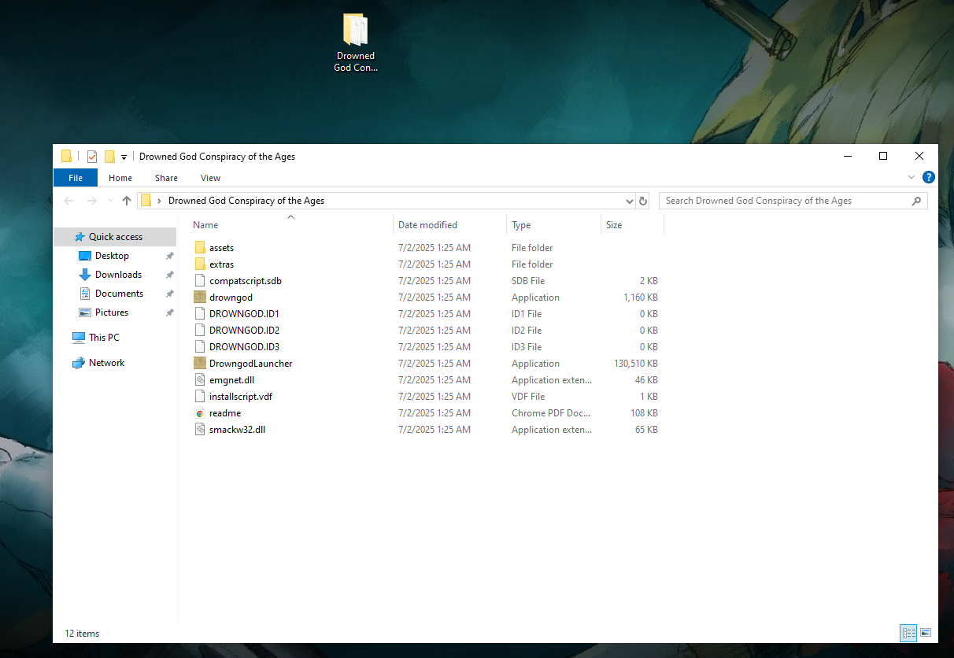Click the VDF File type text

pyautogui.click(x=528, y=397)
